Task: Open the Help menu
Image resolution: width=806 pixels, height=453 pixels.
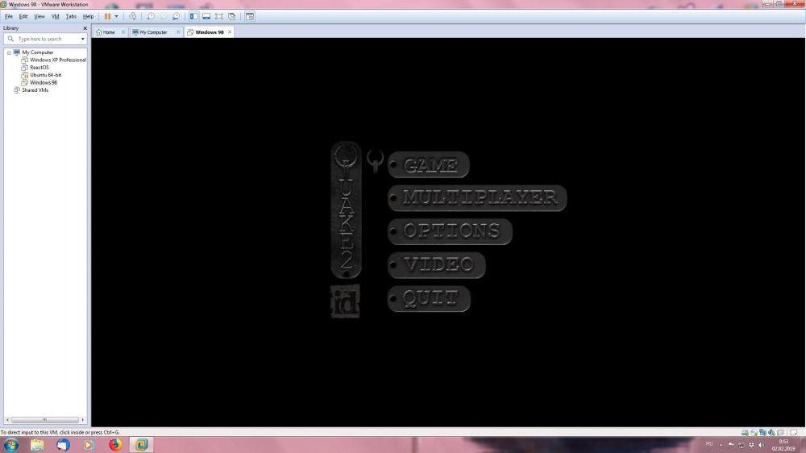Action: (89, 16)
